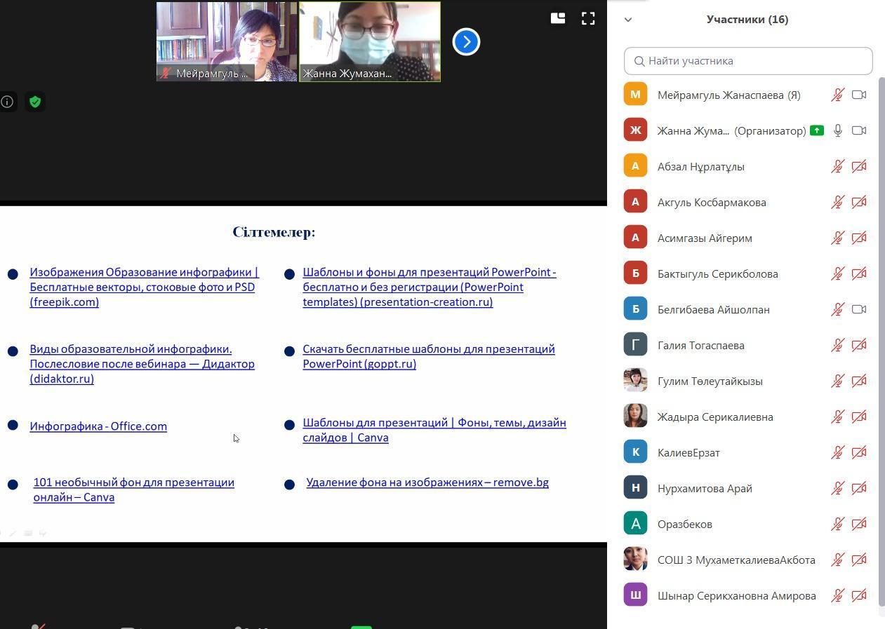Click Гулим Төлеутайкызы profile photo avatar
The height and width of the screenshot is (629, 885).
click(635, 380)
